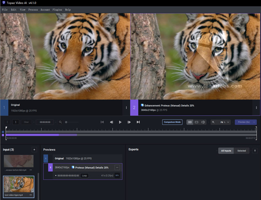The height and width of the screenshot is (200, 261).
Task: Click the Input (3) header
Action: (x=8, y=149)
